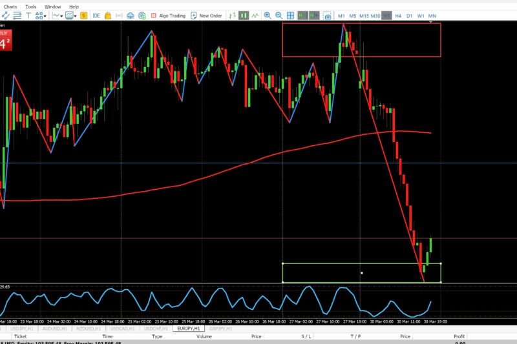Switch to the EURJPY,H1 chart tab

189,329
